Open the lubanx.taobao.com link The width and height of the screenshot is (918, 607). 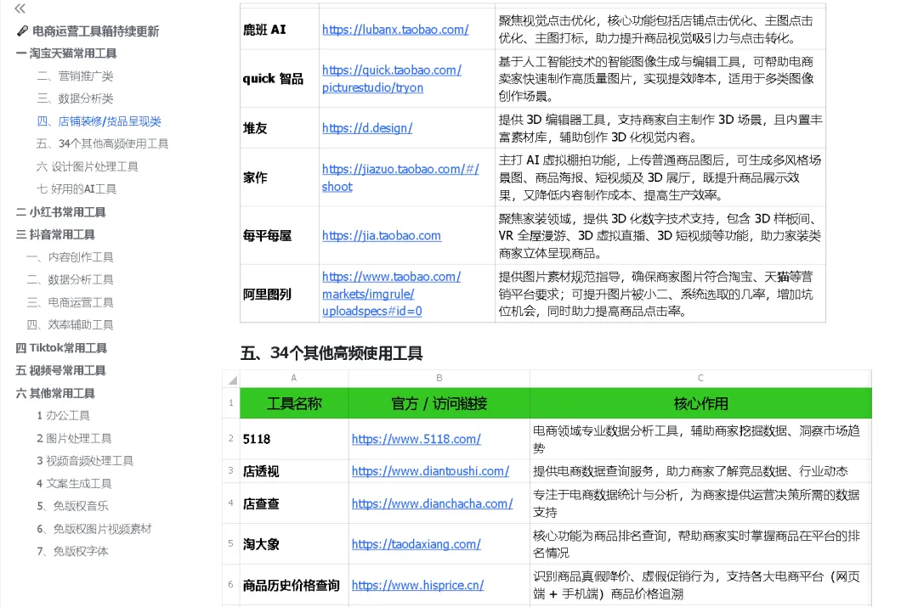395,29
